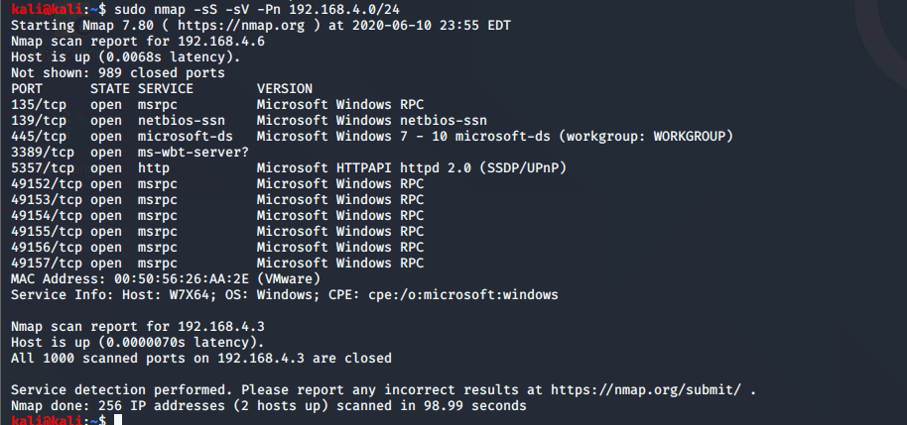Click the terminal cursor at the bottom prompt
This screenshot has height=425, width=907.
(117, 421)
